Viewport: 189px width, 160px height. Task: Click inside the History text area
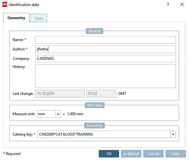pos(105,76)
